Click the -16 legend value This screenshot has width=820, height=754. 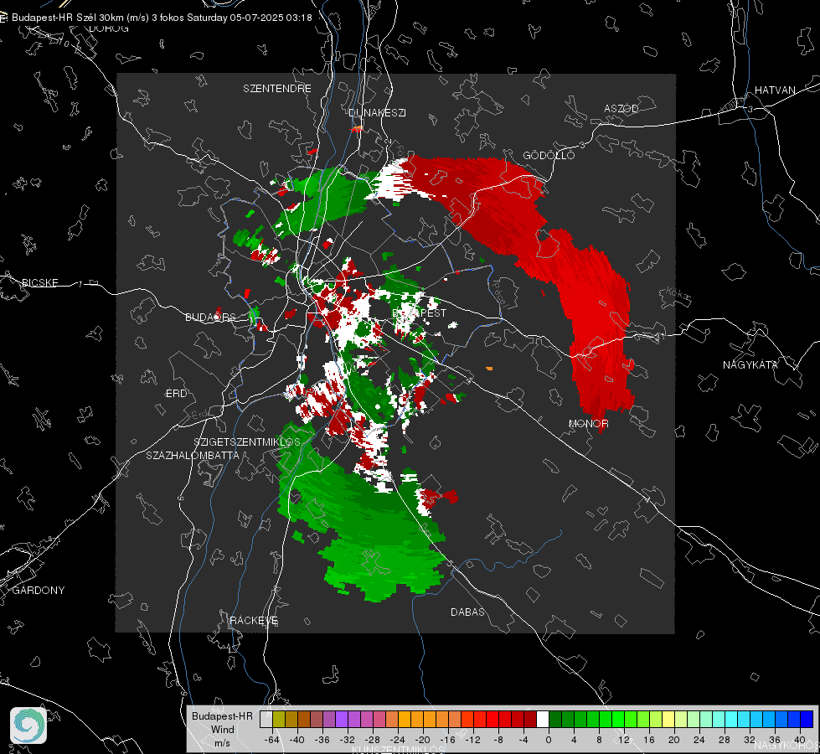tap(447, 740)
